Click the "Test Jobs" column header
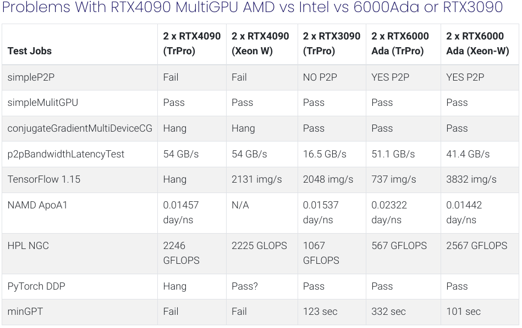The width and height of the screenshot is (522, 328). click(x=30, y=51)
